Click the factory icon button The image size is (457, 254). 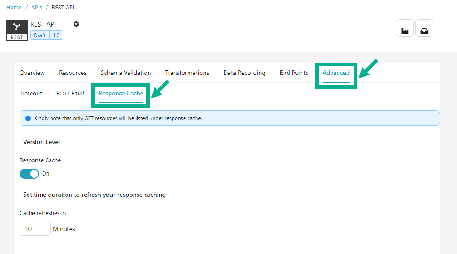404,28
